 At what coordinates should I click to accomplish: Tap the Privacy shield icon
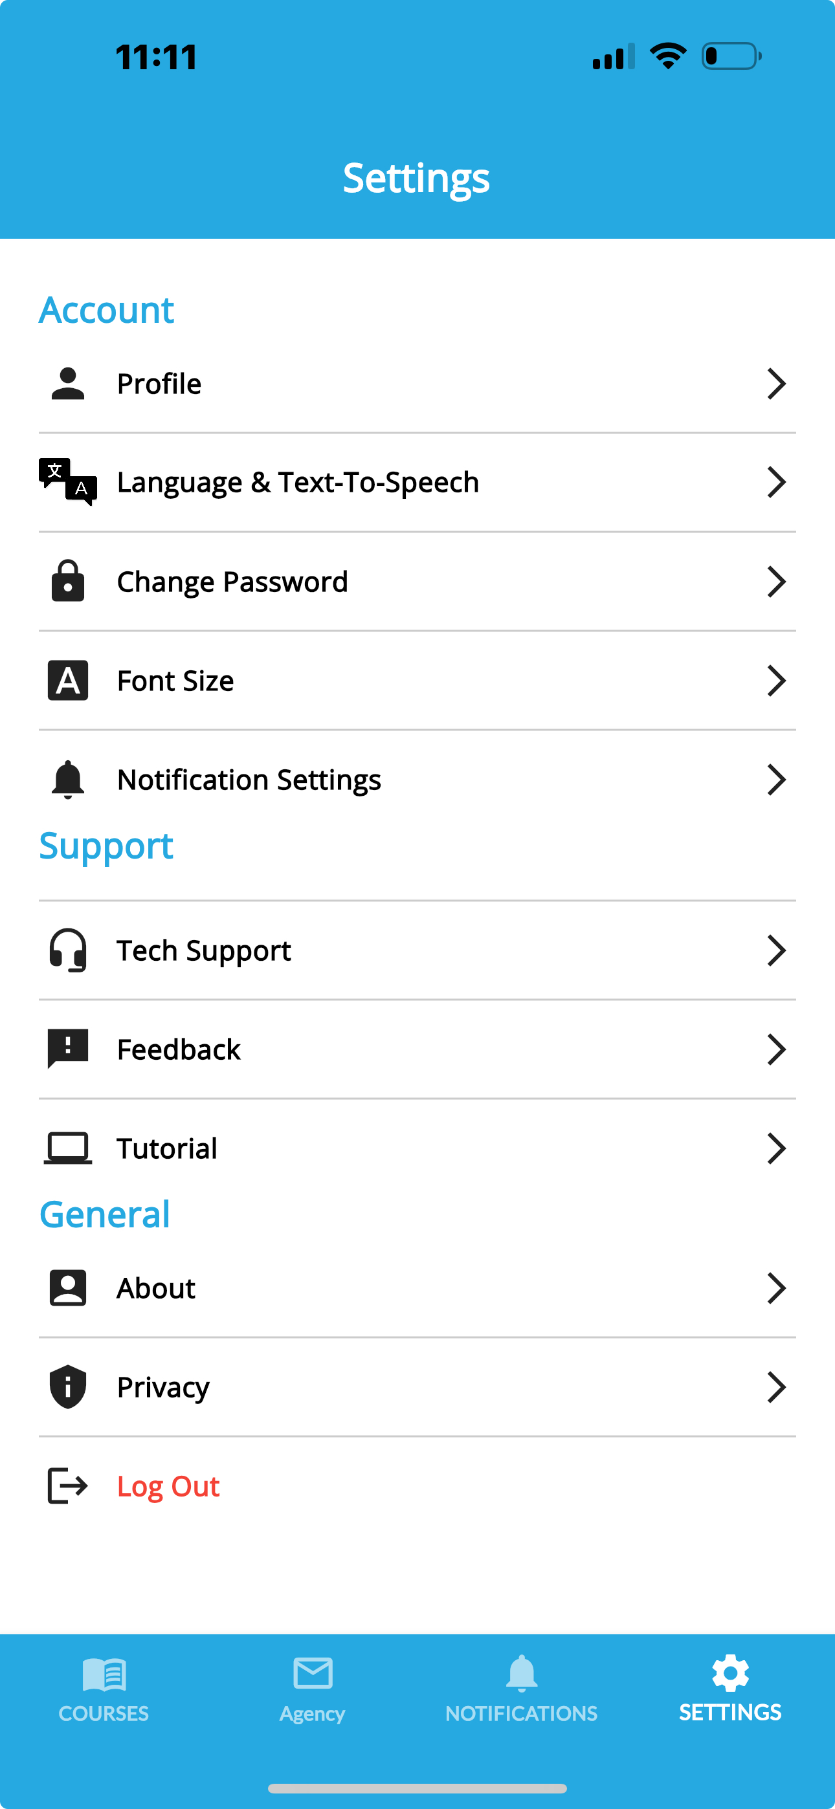[67, 1387]
